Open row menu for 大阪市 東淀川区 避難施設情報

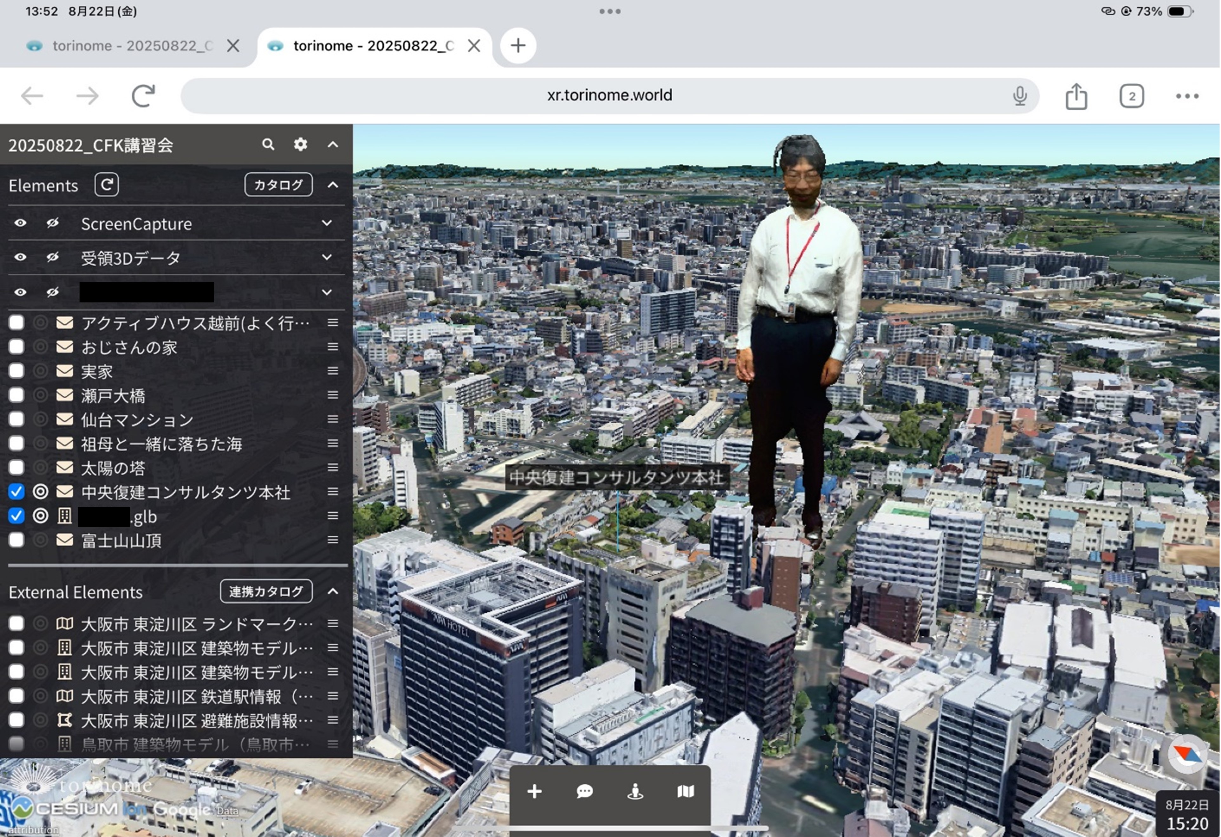333,720
